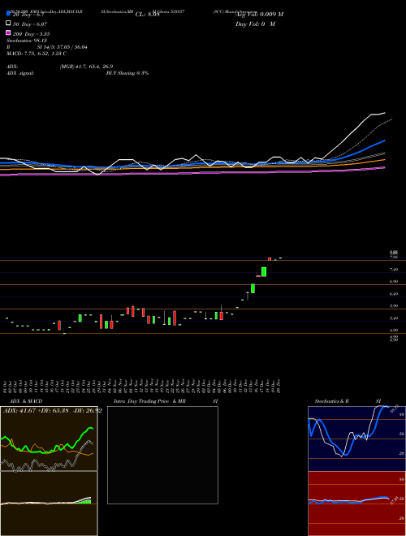Click the 6.99 price axis label

coord(394,282)
